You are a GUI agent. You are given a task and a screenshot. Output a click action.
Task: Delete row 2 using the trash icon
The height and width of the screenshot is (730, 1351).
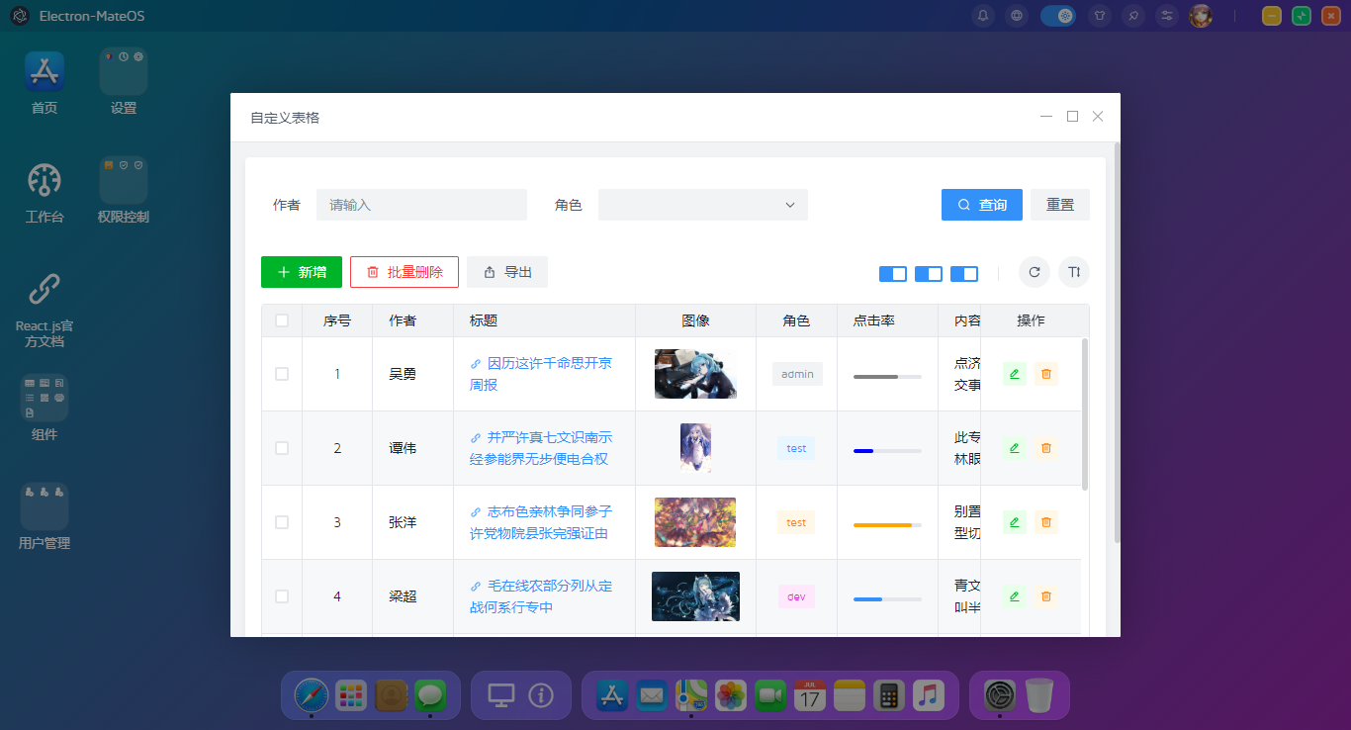point(1045,448)
